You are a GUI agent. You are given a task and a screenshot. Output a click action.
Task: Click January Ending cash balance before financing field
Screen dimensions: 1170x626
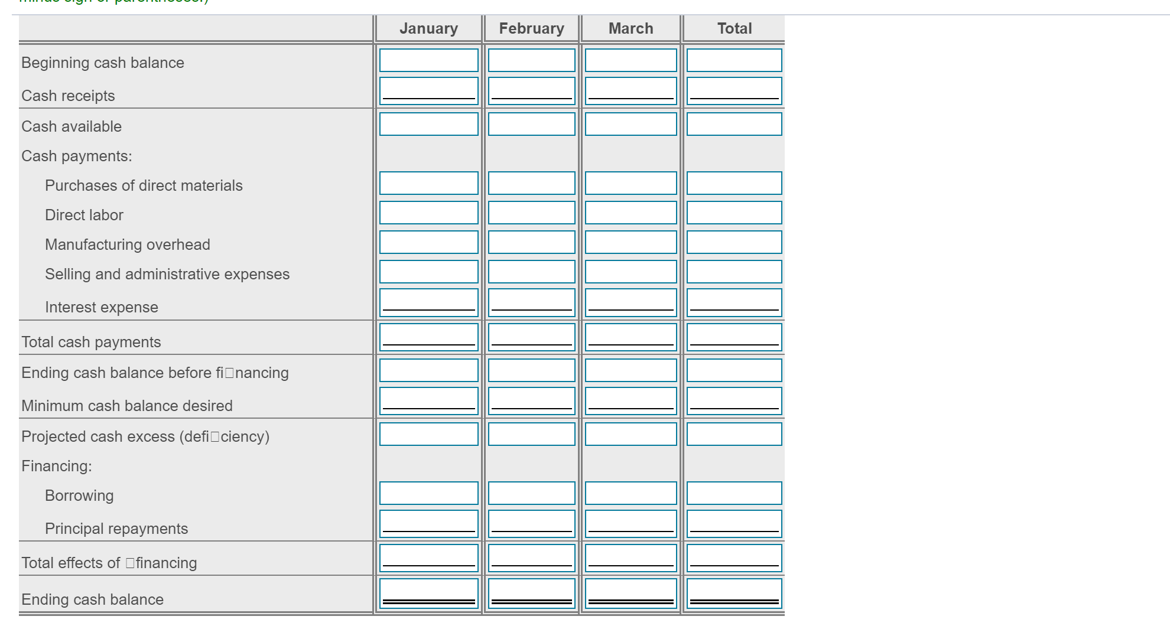coord(428,370)
